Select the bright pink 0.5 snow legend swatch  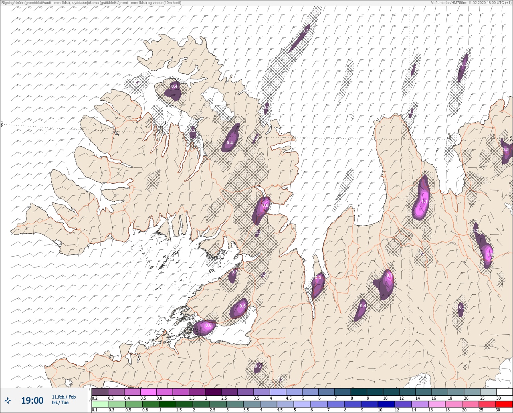[148, 392]
